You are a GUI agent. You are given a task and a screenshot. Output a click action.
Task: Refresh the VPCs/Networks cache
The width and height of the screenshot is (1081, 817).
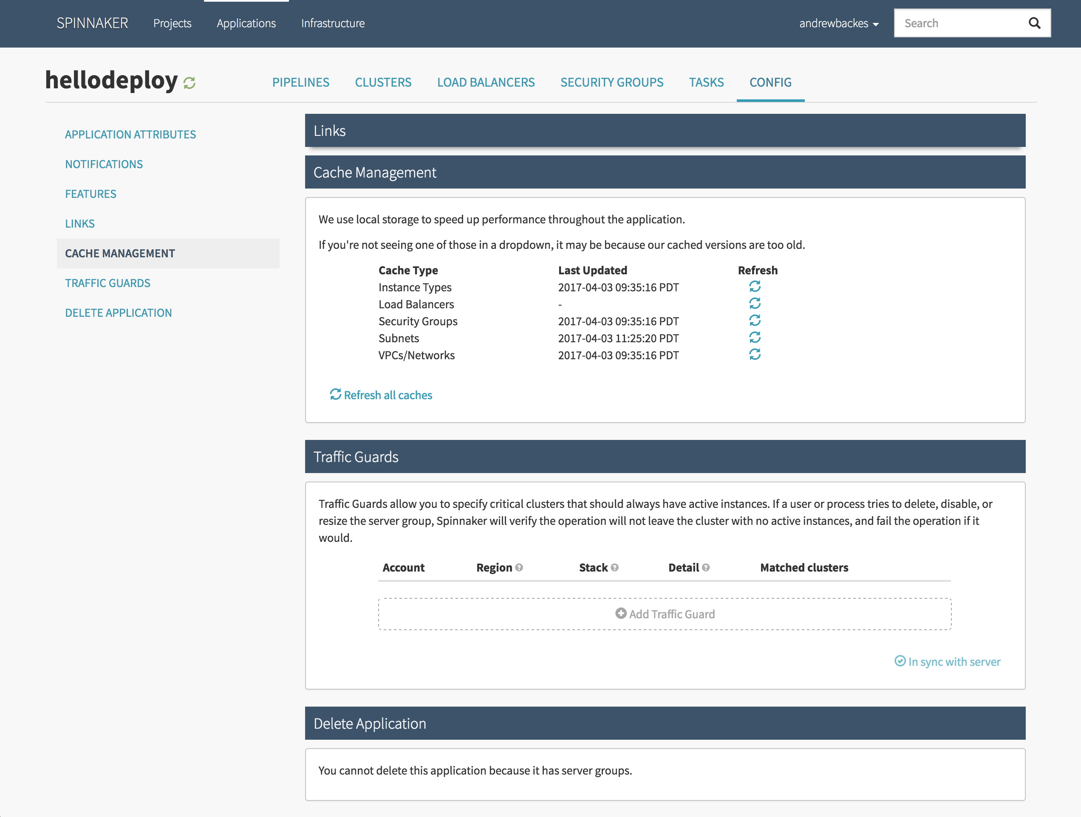pos(755,355)
